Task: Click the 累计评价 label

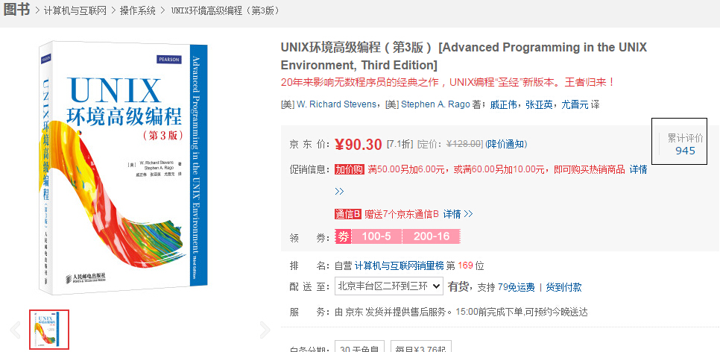Action: [685, 138]
